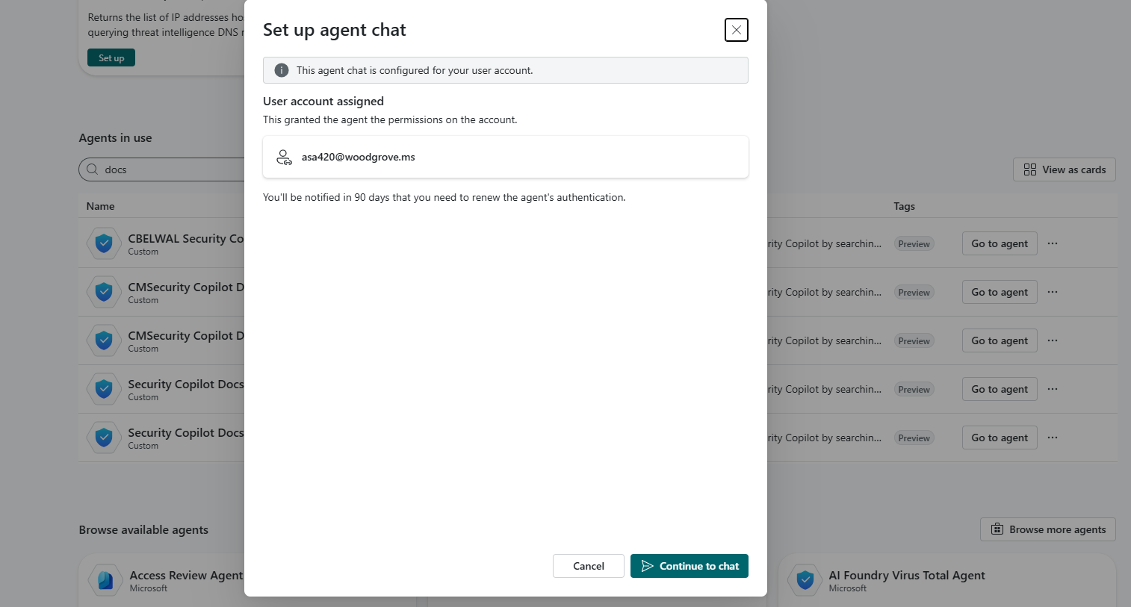
Task: Cancel the agent chat setup
Action: point(588,566)
